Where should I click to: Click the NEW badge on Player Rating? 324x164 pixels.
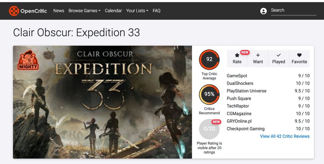[x=216, y=122]
